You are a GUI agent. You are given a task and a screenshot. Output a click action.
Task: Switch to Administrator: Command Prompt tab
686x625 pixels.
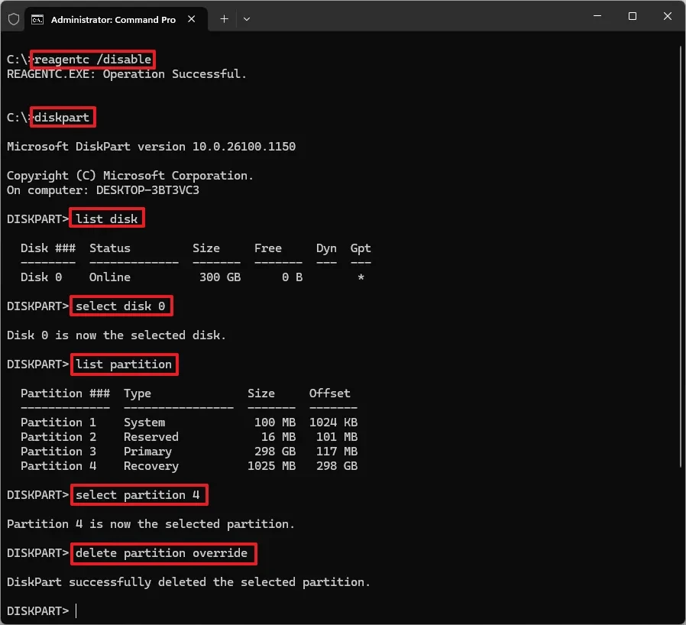112,19
